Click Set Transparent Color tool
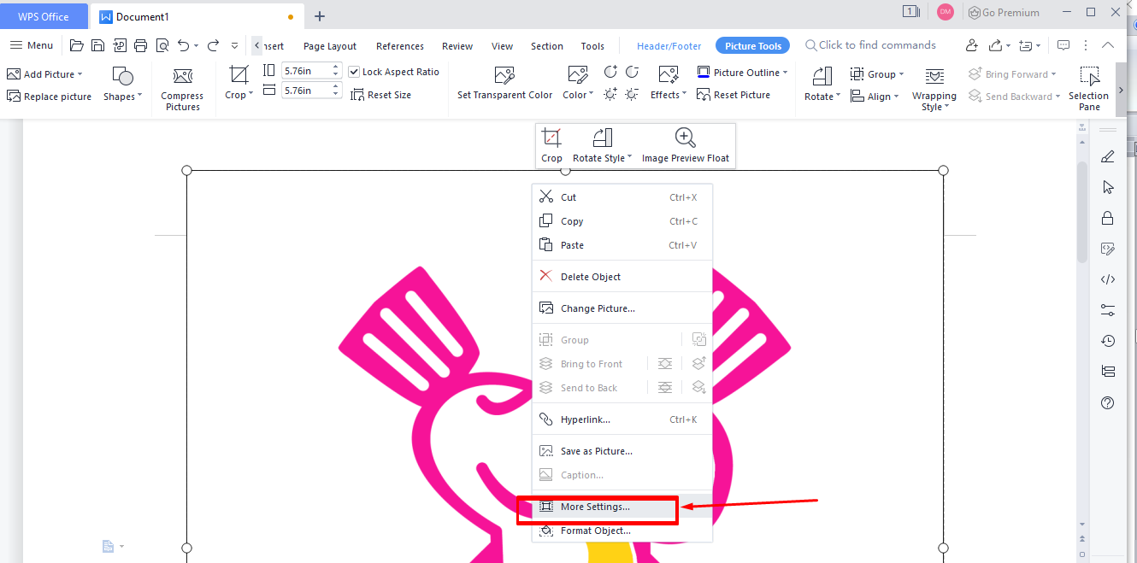 click(504, 84)
